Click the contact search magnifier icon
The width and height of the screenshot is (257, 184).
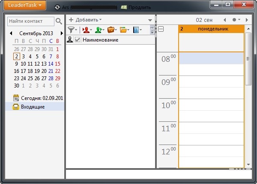click(59, 21)
